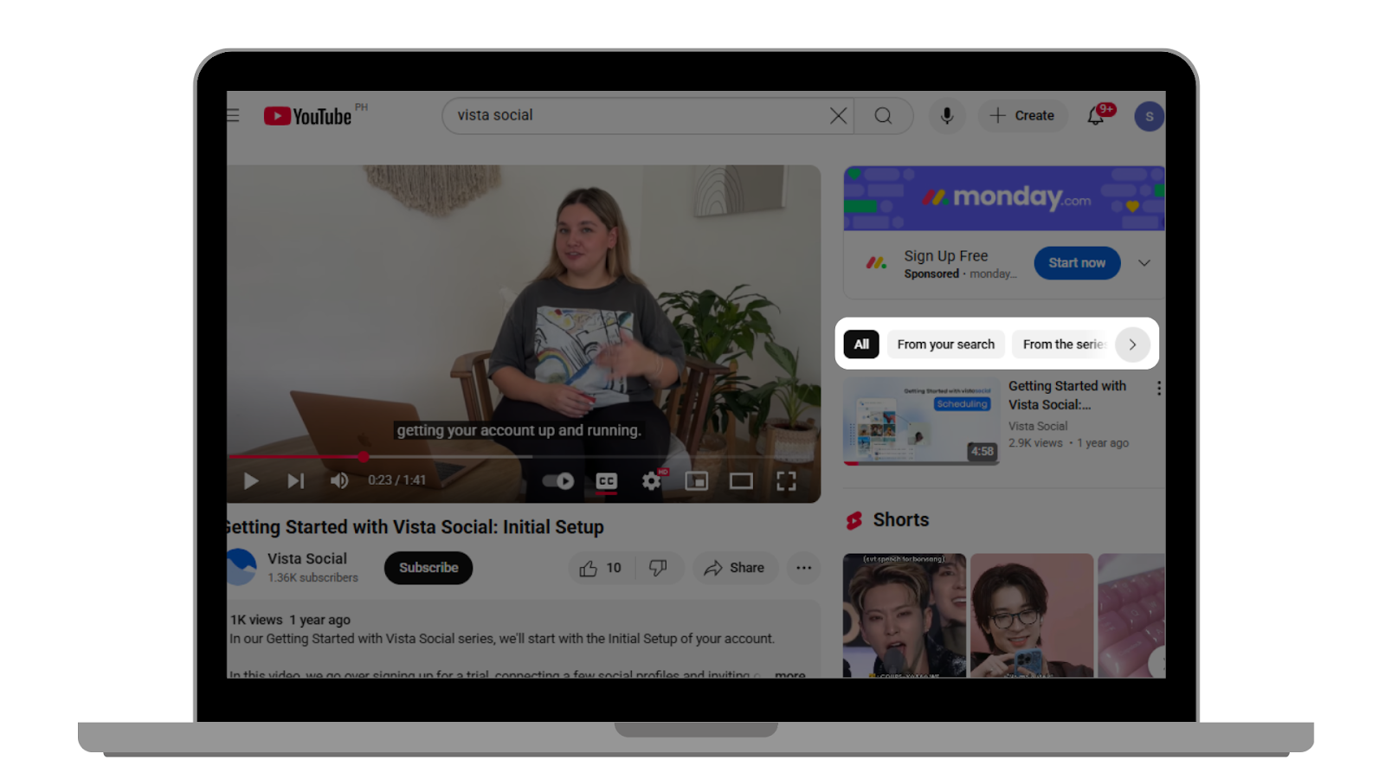Click the Vista Social channel avatar

(x=240, y=567)
